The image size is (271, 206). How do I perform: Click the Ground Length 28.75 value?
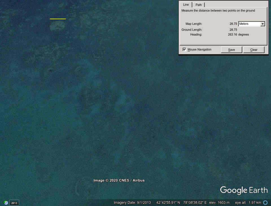233,30
